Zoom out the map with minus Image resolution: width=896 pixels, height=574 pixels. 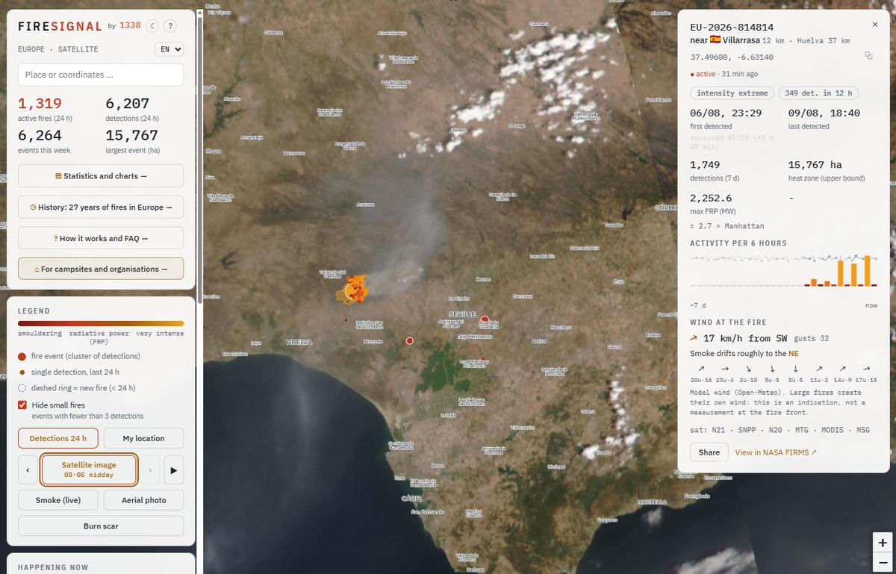tap(883, 564)
